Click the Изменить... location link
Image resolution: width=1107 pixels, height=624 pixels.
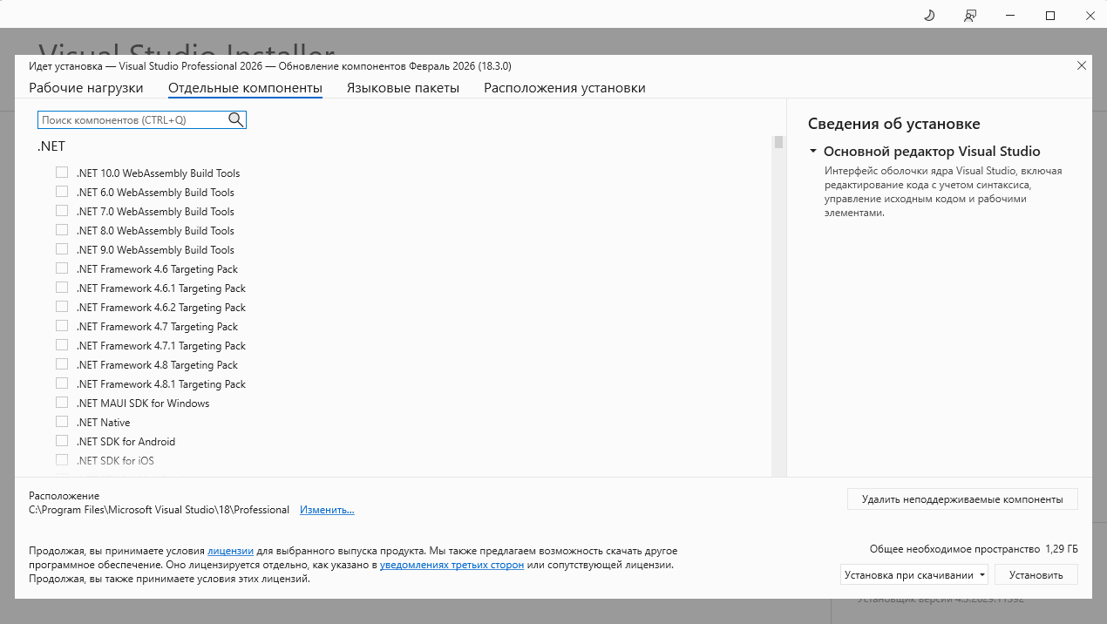(327, 510)
